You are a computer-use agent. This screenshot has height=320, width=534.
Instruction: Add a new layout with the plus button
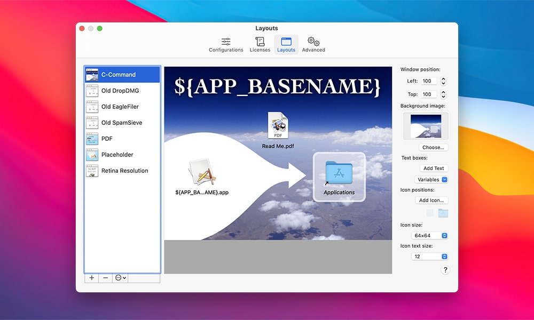tap(91, 278)
